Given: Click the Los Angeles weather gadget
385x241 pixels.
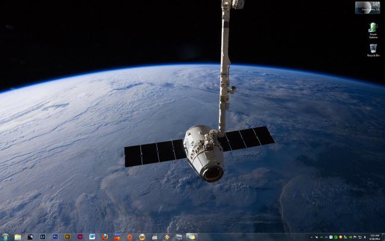Looking at the screenshot, I should [368, 8].
